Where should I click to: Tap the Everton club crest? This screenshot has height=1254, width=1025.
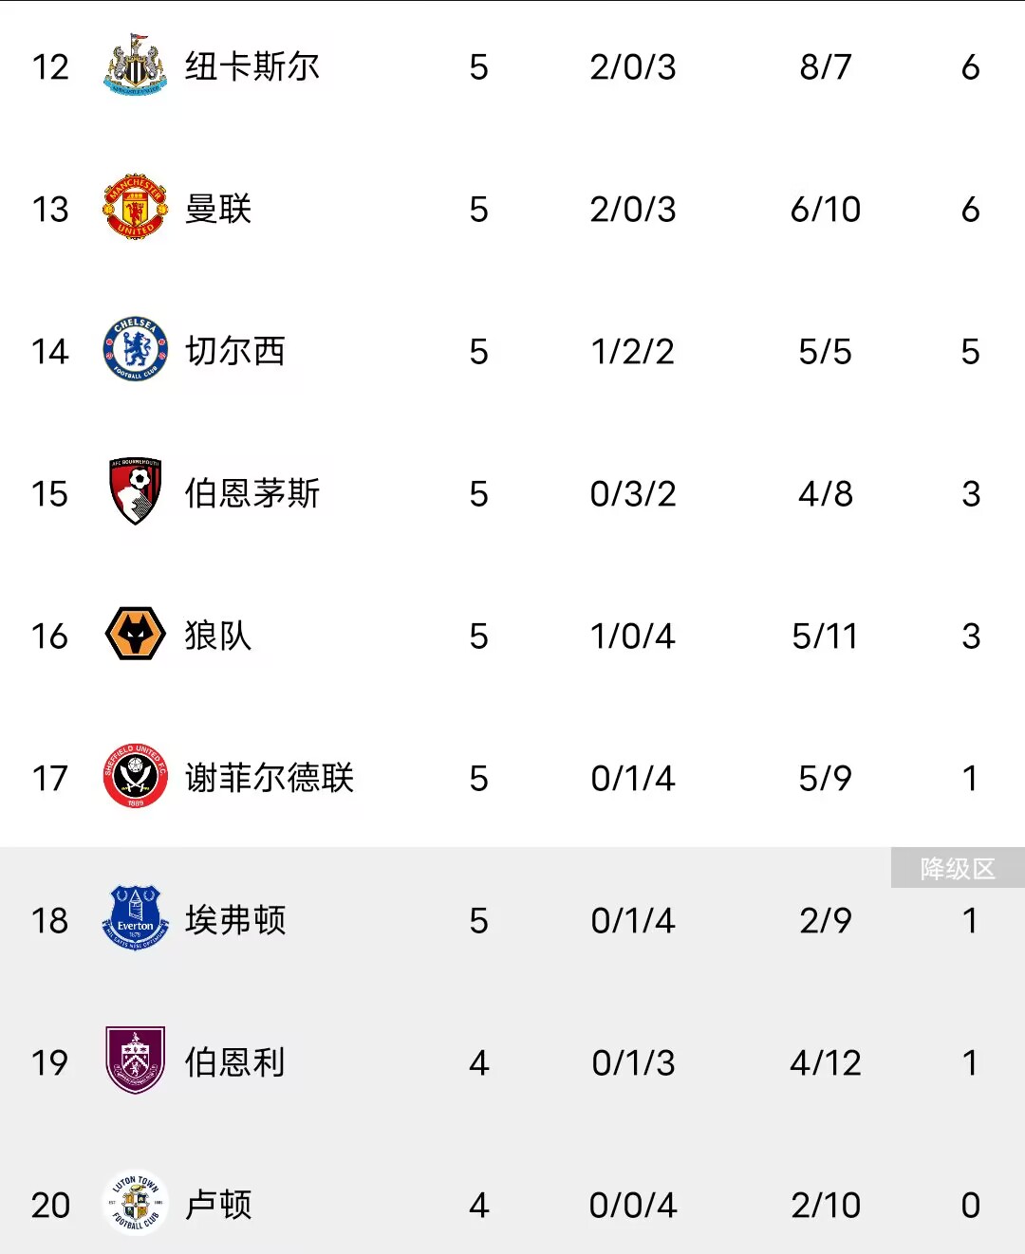coord(136,918)
